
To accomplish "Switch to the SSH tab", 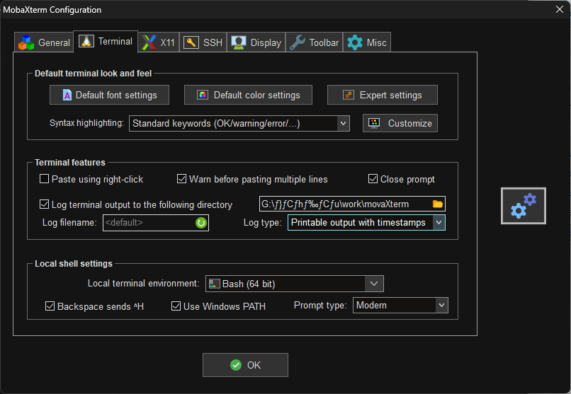I will [x=203, y=42].
